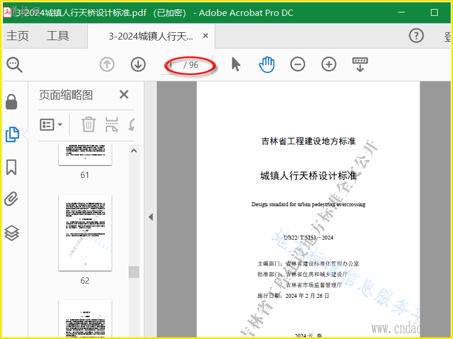Screen dimensions: 453x339
Task: Open the scrolling page display options
Action: tap(360, 64)
